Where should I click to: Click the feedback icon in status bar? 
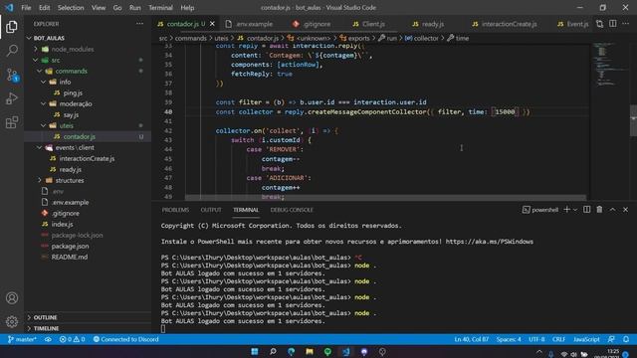[x=611, y=339]
